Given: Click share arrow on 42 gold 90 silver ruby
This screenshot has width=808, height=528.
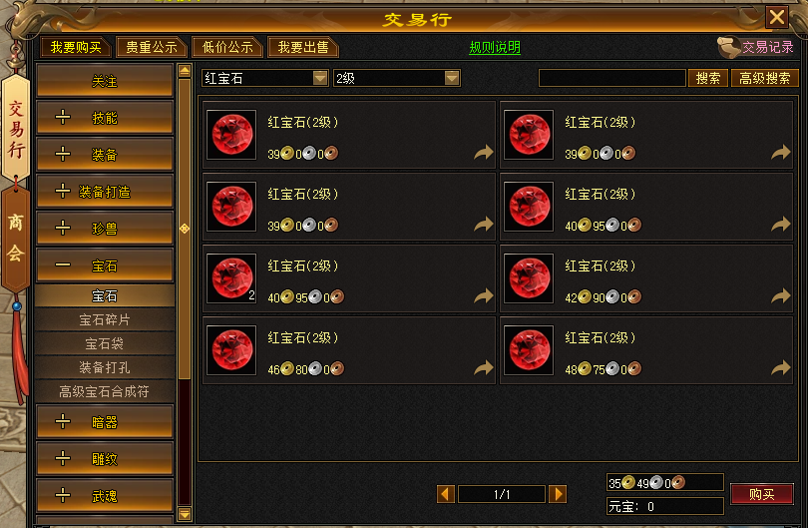Looking at the screenshot, I should (781, 296).
